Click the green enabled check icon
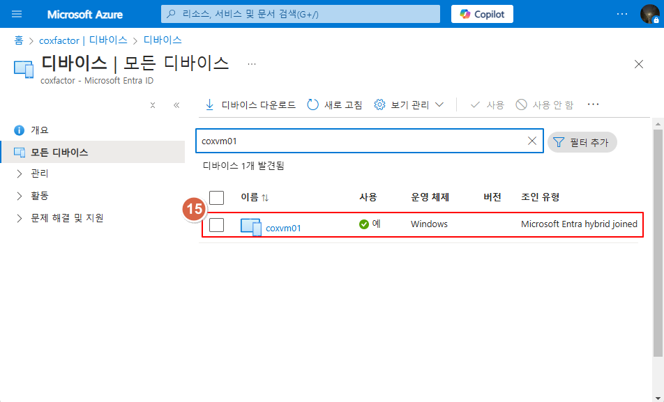 [x=364, y=224]
